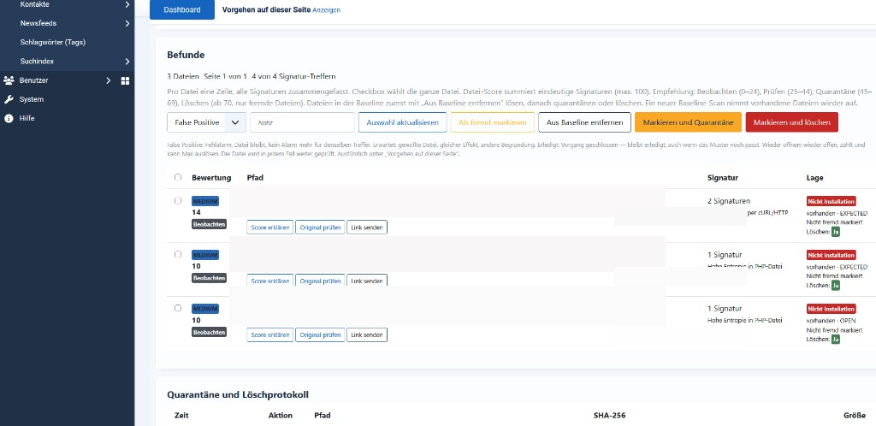
Task: Open Suchindex in the sidebar
Action: (x=37, y=62)
